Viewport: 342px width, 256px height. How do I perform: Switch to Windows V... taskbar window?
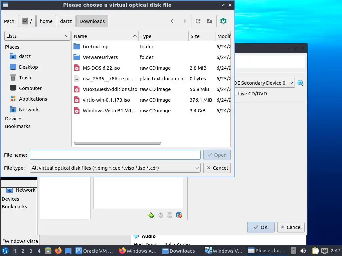tap(224, 251)
